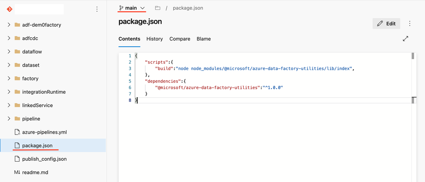Click line number 3 in code gutter
The width and height of the screenshot is (425, 182).
[x=130, y=68]
